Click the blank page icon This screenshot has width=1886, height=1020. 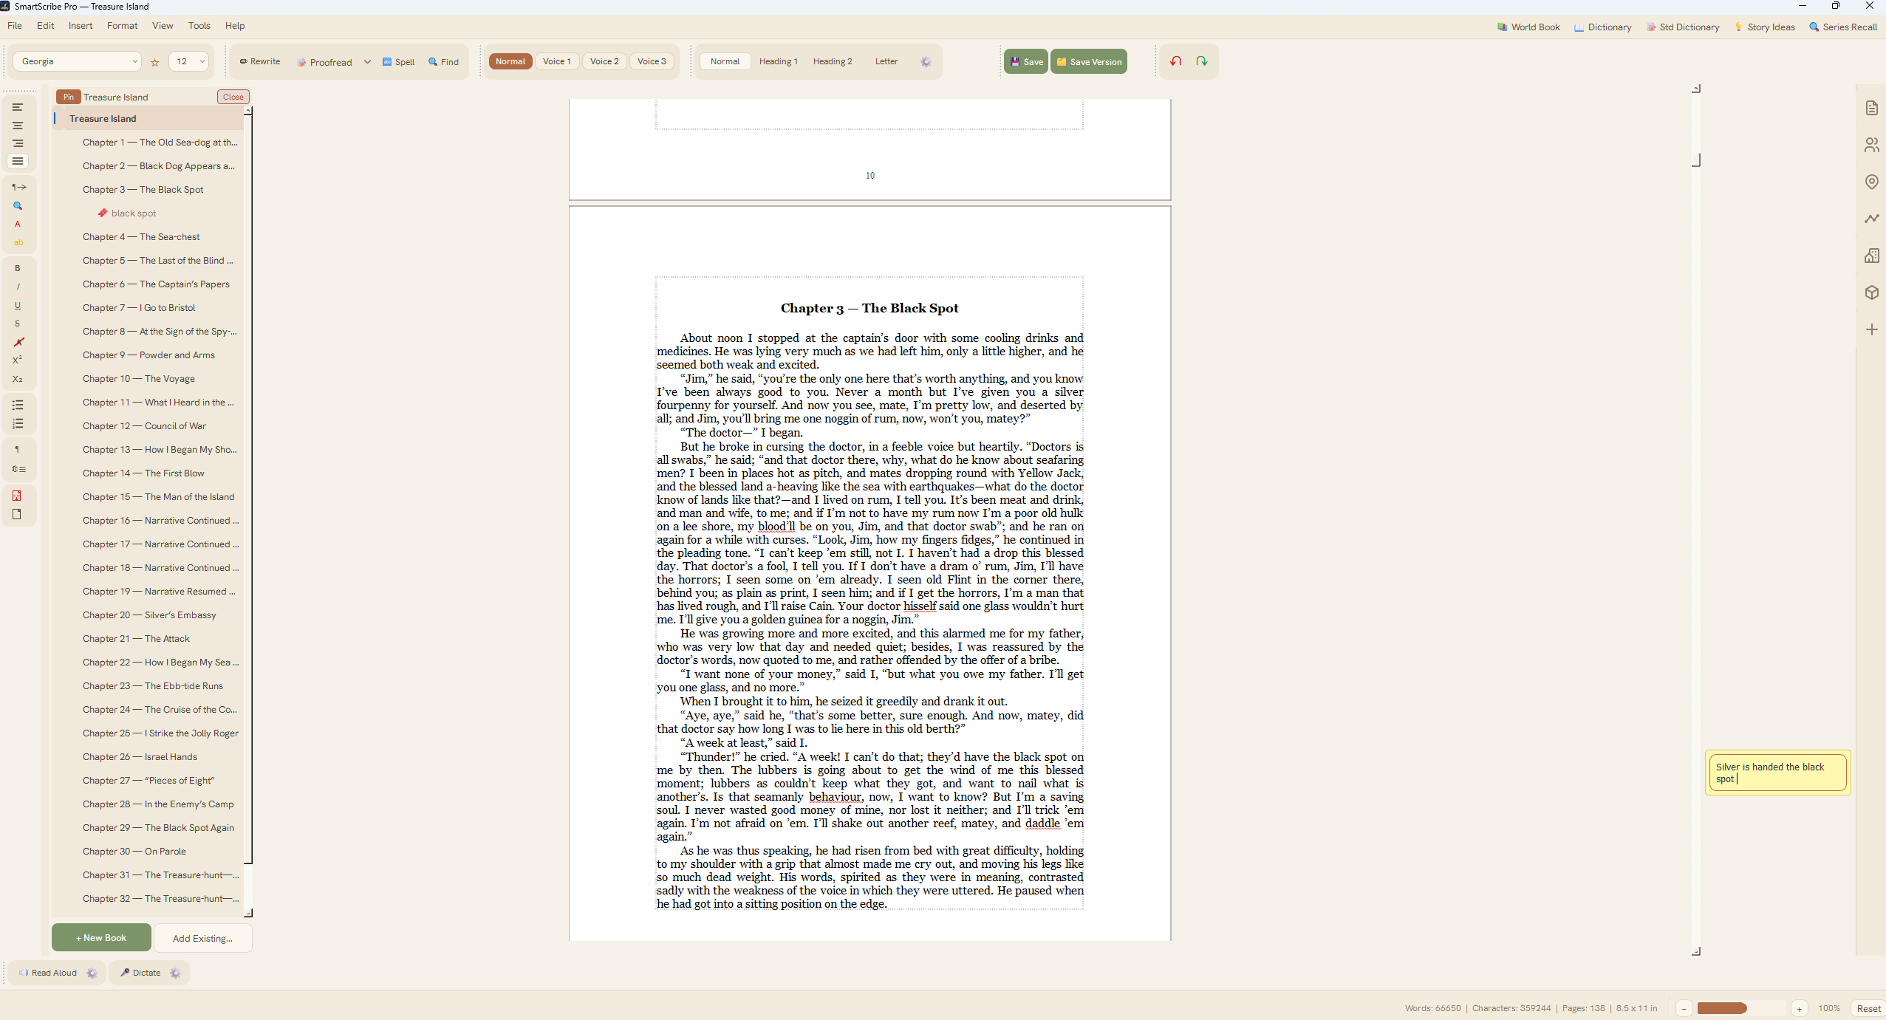click(x=17, y=514)
